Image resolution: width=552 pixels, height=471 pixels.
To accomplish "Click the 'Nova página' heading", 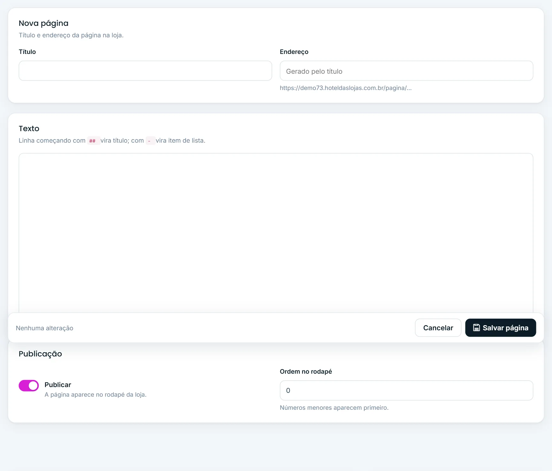I will pos(43,23).
